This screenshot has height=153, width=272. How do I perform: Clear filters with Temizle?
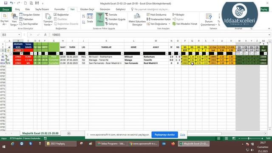pos(111,15)
